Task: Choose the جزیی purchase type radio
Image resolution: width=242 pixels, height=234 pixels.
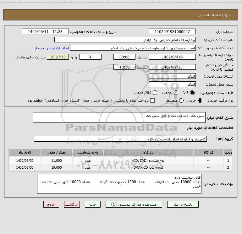Action: click(x=200, y=101)
